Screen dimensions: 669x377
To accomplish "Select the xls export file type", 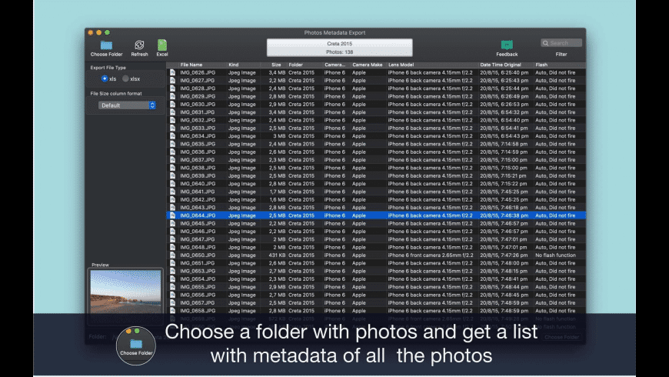I will click(x=105, y=78).
